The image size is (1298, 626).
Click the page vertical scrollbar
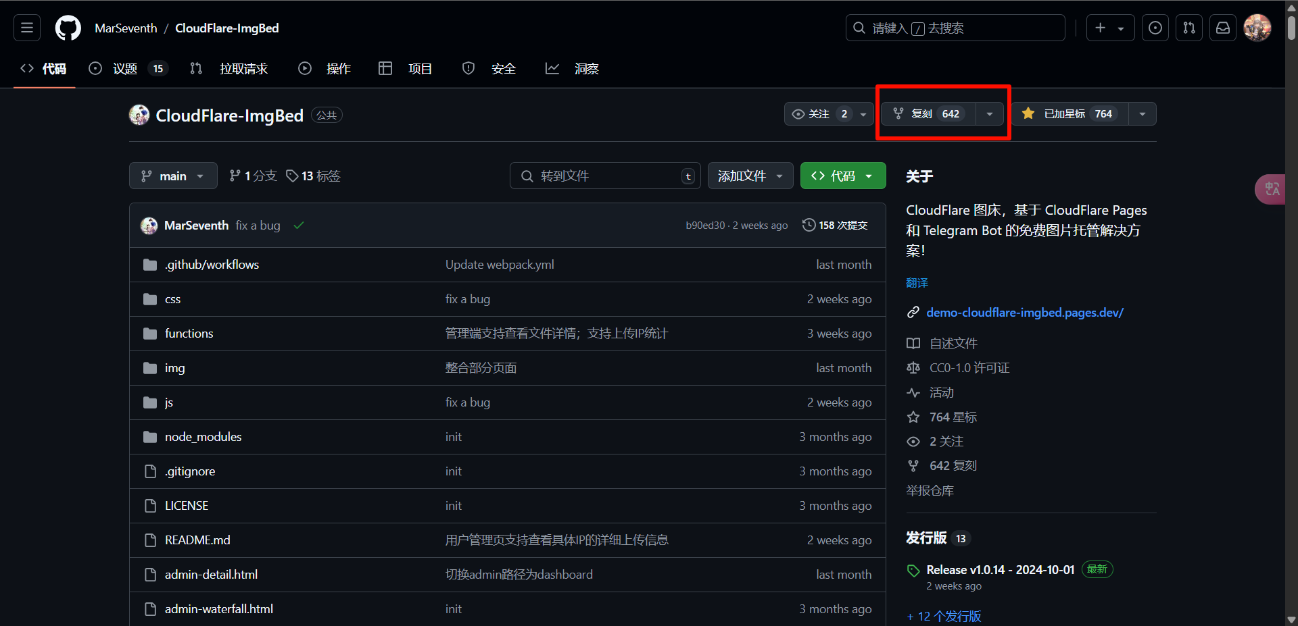click(x=1291, y=311)
